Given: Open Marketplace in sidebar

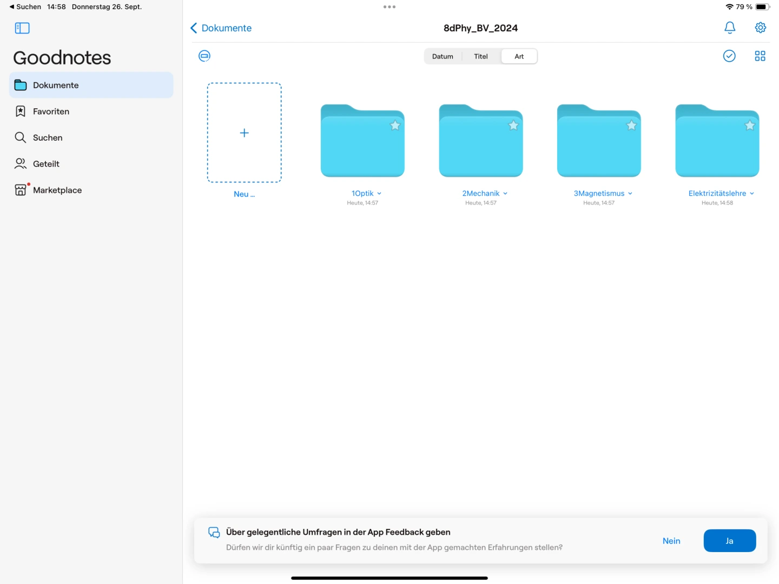Looking at the screenshot, I should click(57, 190).
